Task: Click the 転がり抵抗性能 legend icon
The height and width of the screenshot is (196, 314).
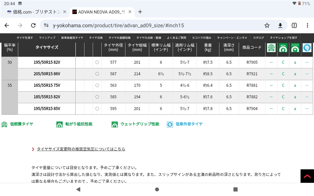Action: click(59, 124)
